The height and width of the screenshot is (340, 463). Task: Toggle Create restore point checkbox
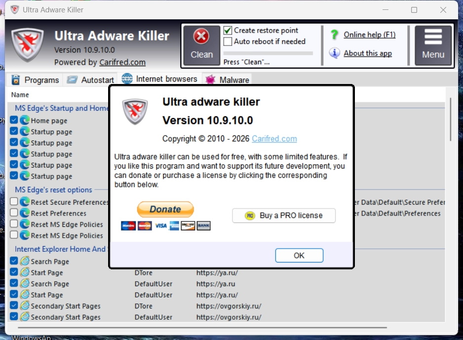click(x=228, y=31)
